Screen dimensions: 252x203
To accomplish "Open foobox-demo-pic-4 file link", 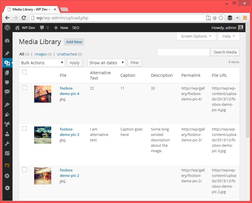I will (69, 91).
